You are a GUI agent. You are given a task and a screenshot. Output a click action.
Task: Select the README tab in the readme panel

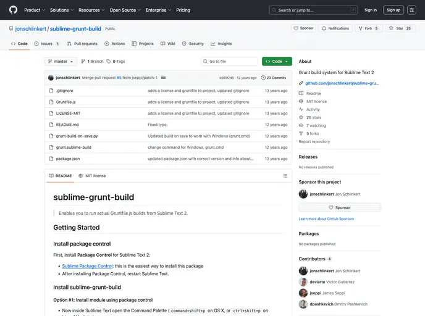[x=60, y=176]
